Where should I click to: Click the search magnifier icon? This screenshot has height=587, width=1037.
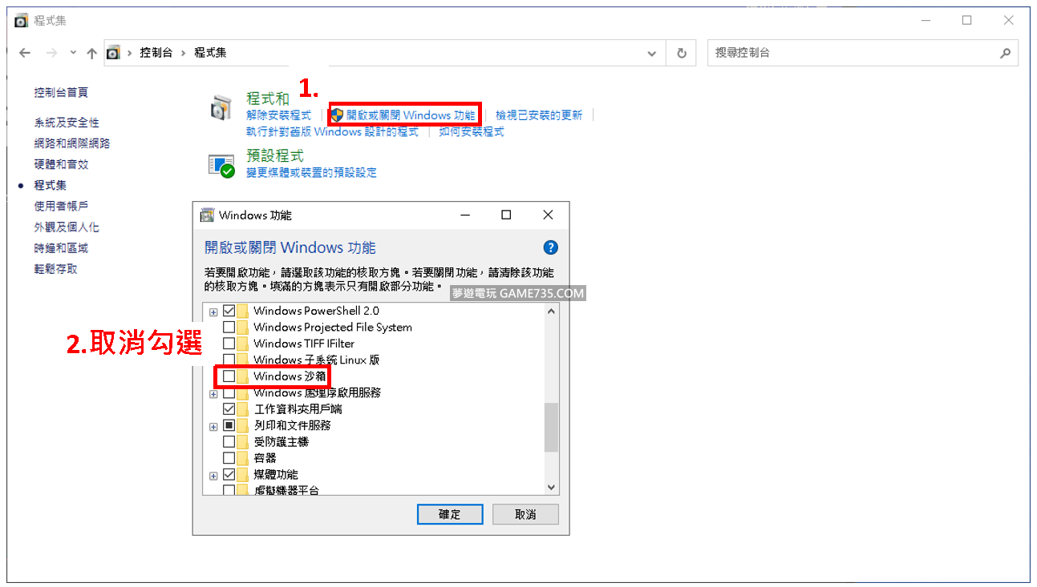pos(1006,53)
